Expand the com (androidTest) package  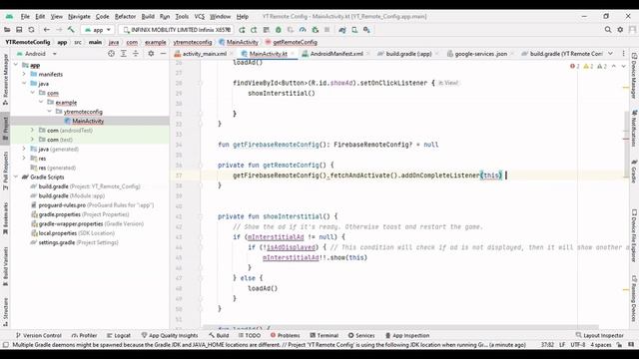tap(32, 131)
